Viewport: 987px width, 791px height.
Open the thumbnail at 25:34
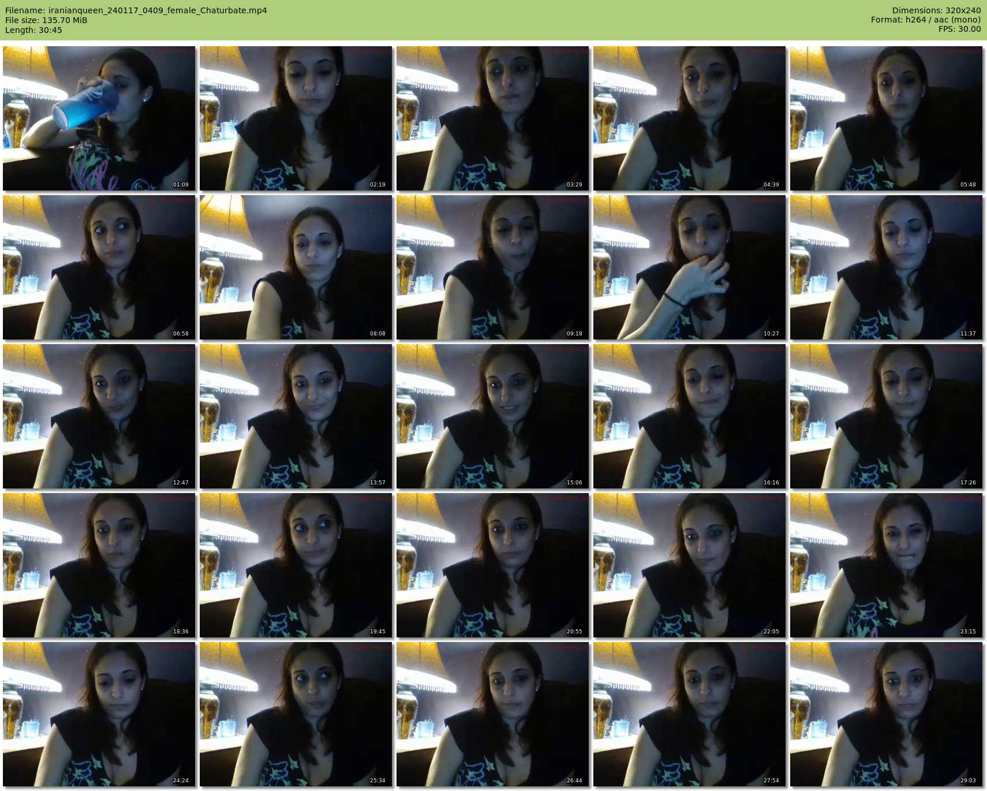click(296, 714)
